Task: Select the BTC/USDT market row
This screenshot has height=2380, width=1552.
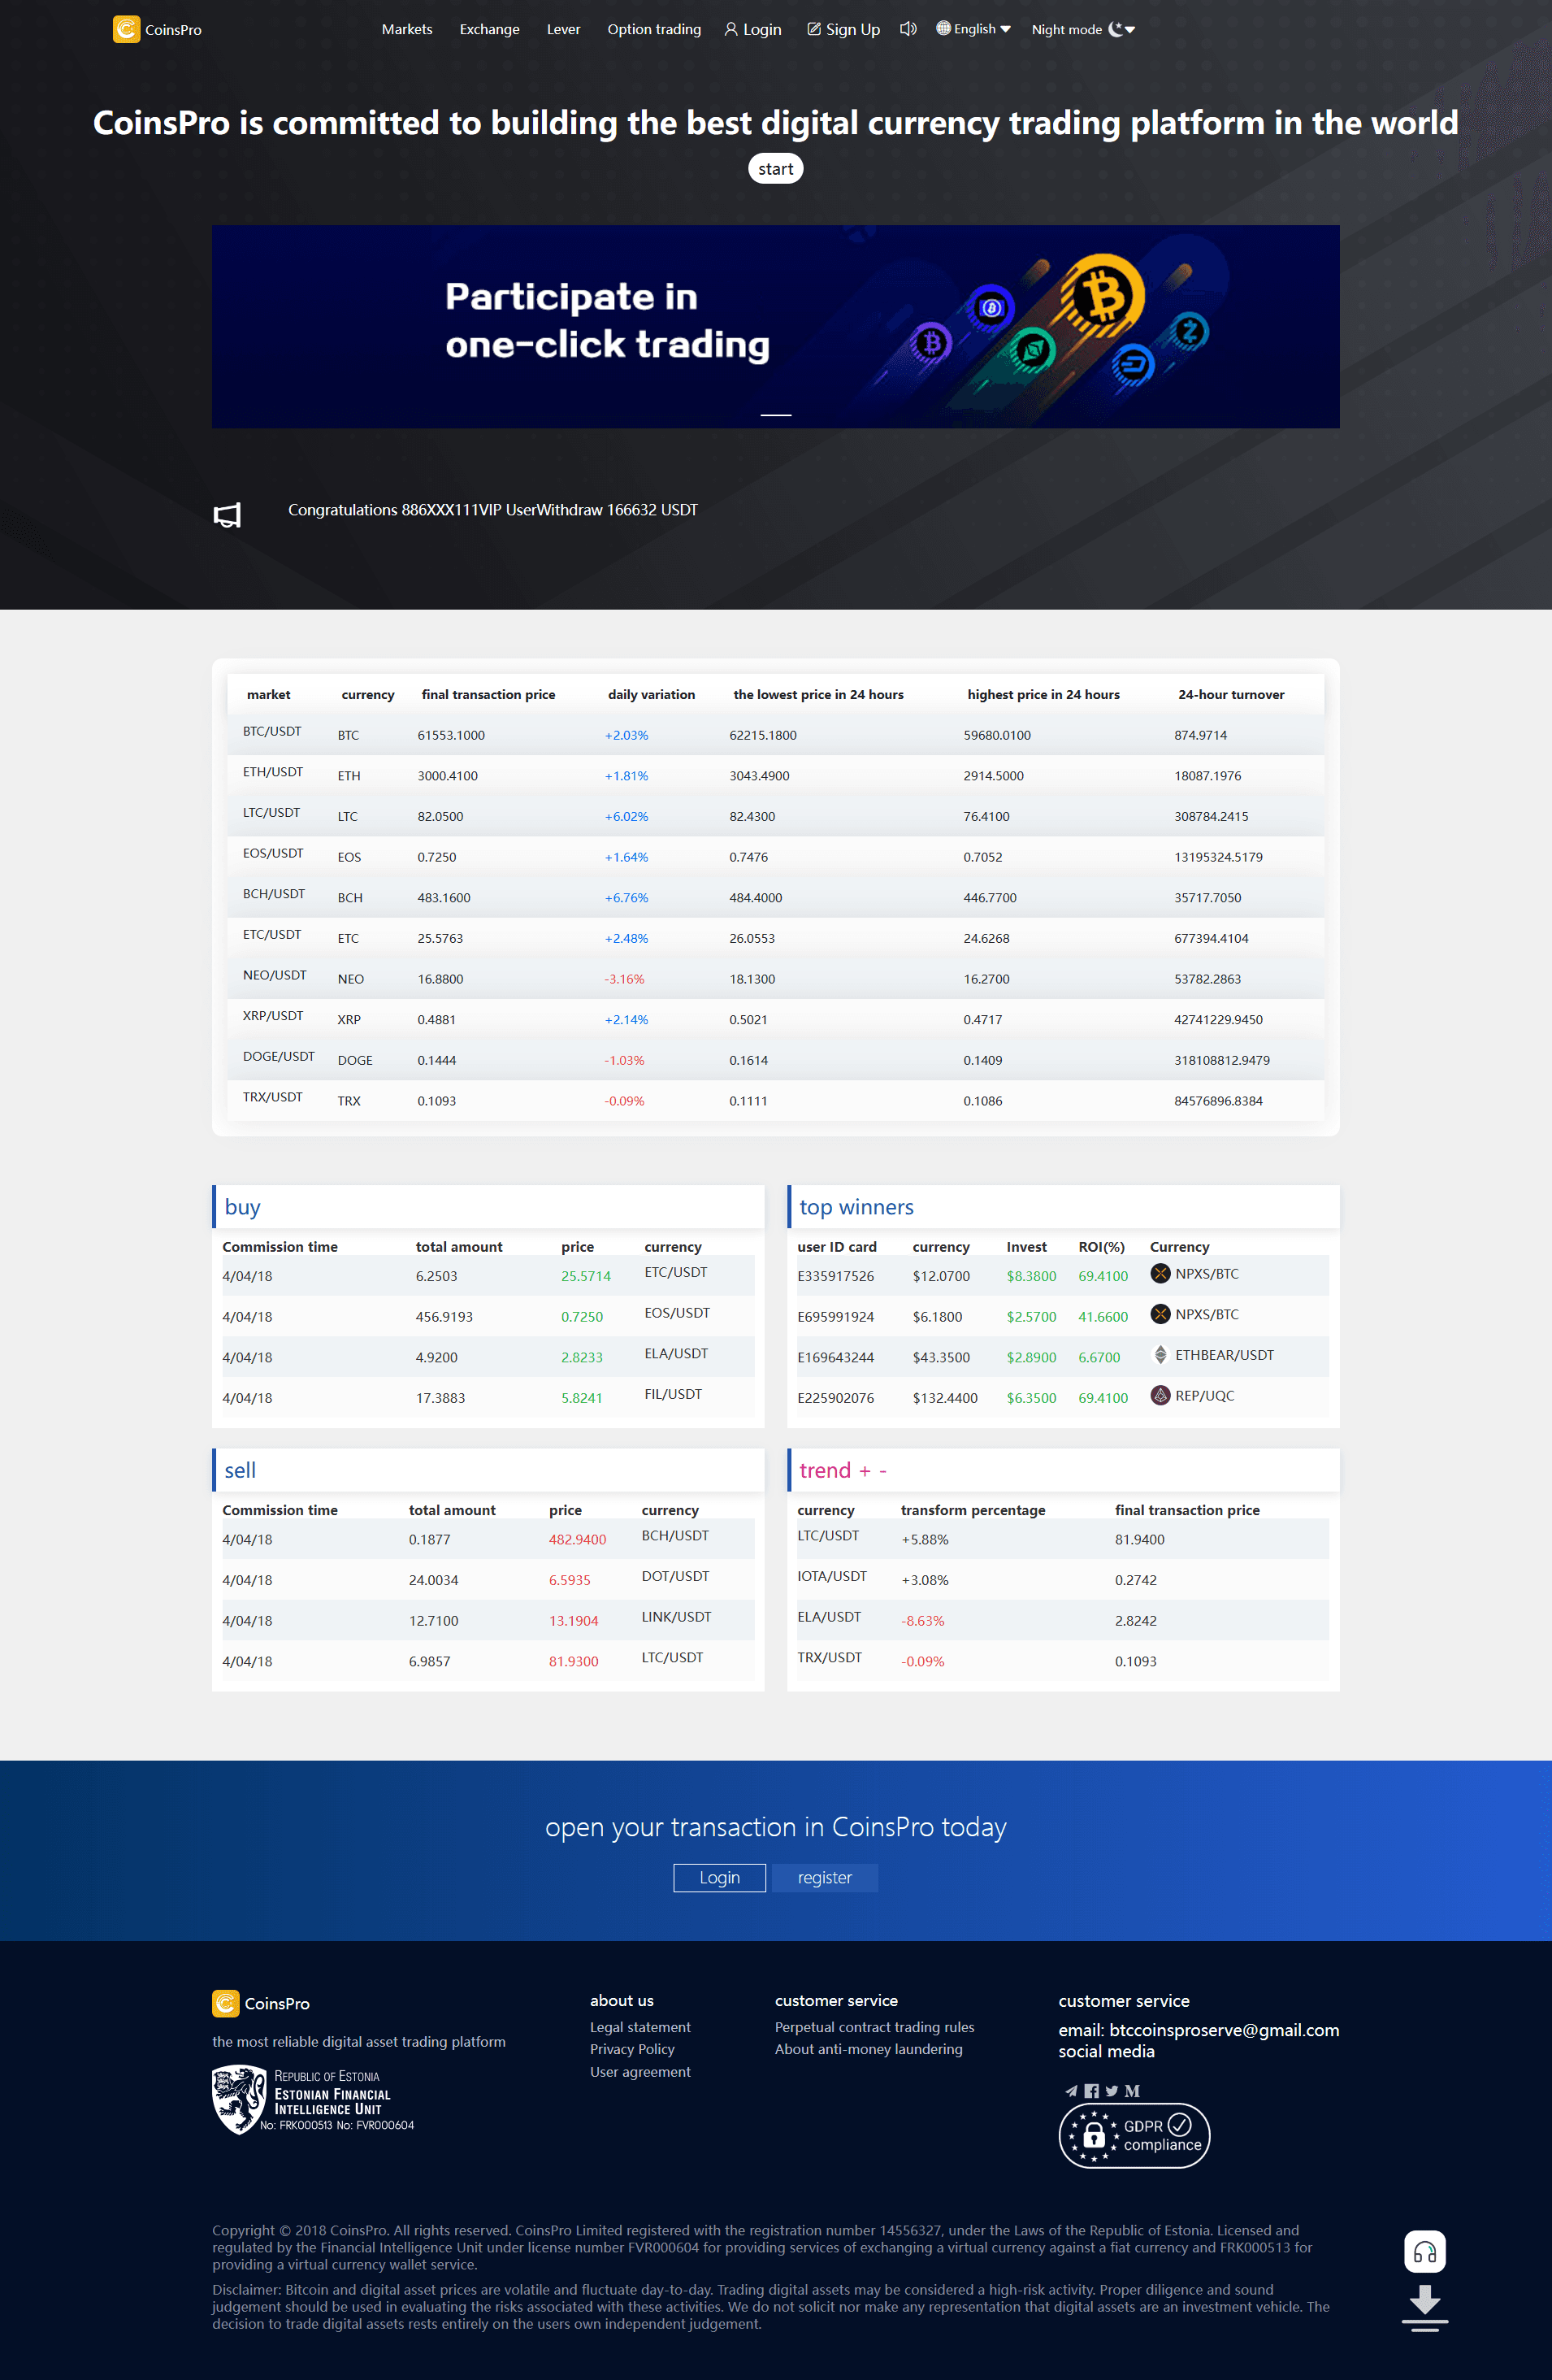Action: coord(775,734)
